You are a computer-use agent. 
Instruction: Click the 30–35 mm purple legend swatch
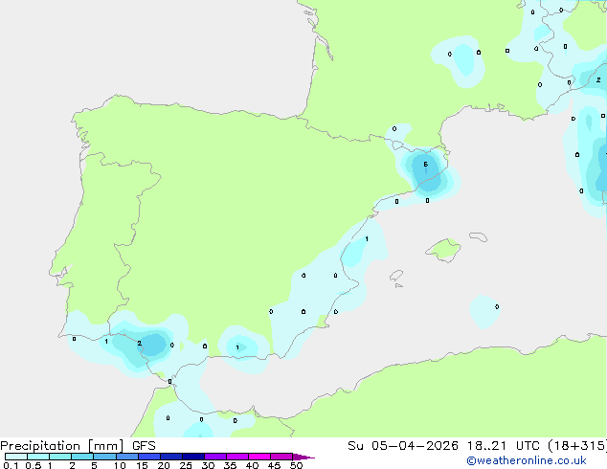[x=215, y=457]
